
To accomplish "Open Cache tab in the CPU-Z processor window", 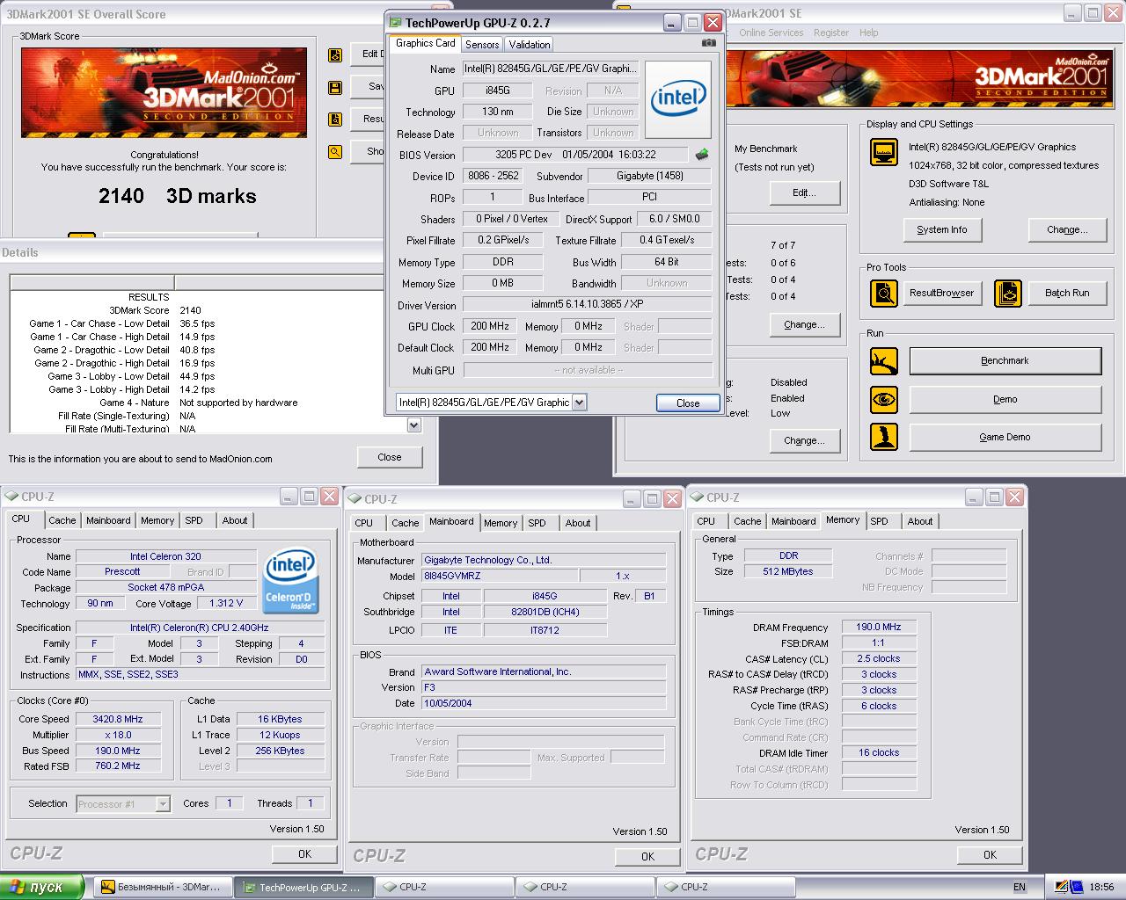I will click(62, 520).
